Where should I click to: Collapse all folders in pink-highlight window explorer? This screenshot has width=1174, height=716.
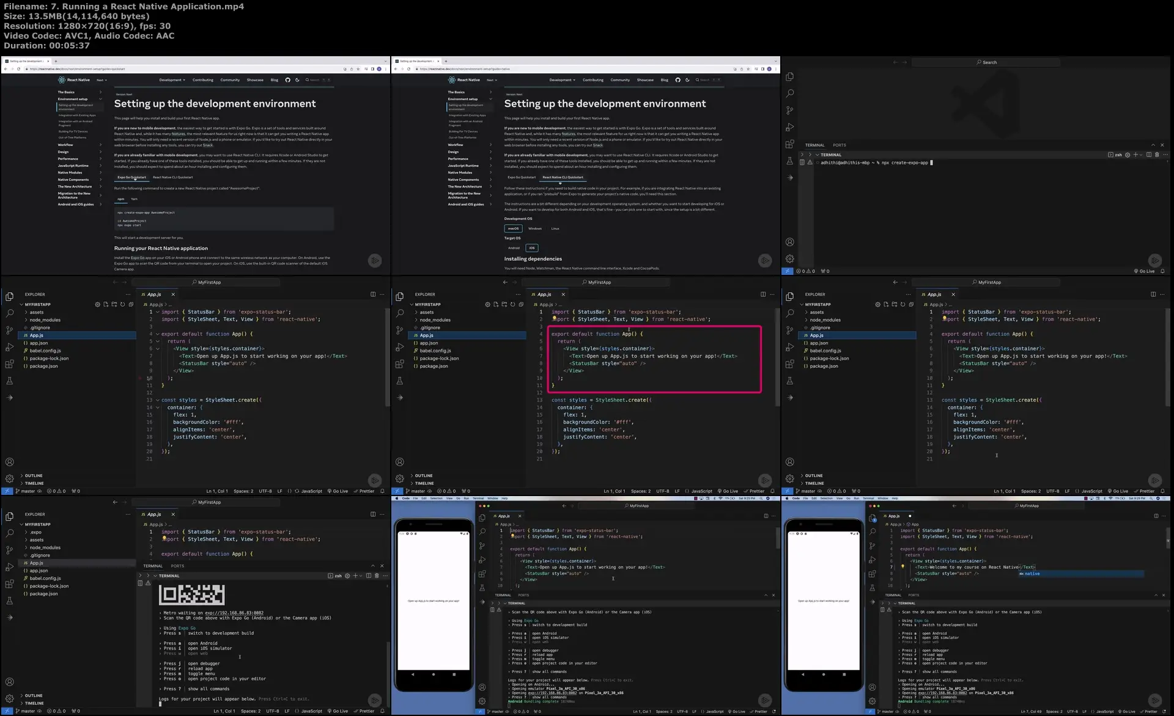coord(521,304)
